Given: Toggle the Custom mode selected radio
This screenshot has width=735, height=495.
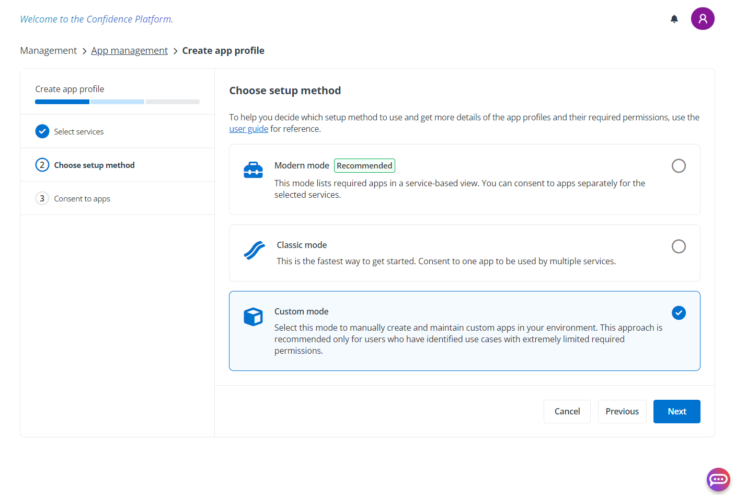Looking at the screenshot, I should (678, 313).
